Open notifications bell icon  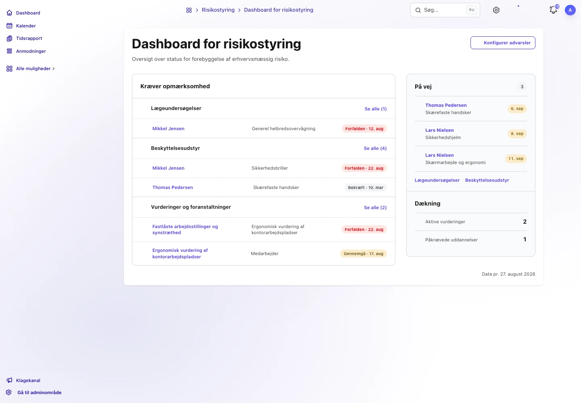click(553, 10)
